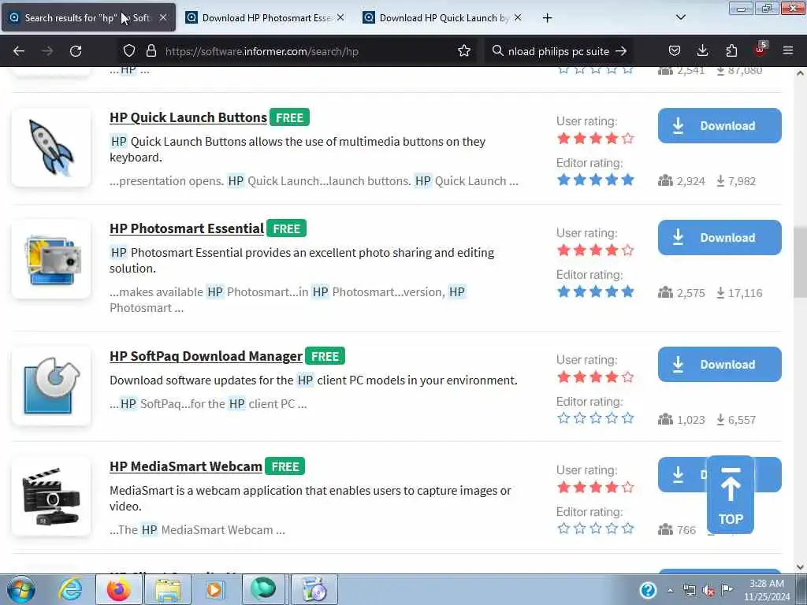The width and height of the screenshot is (807, 605).
Task: Download HP SoftPaq Download Manager
Action: coord(720,364)
